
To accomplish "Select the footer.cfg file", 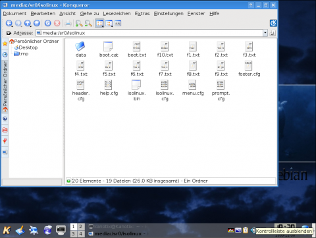I will coord(249,69).
